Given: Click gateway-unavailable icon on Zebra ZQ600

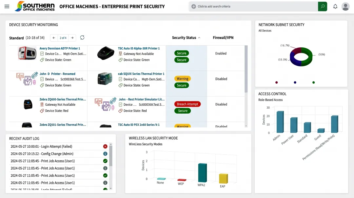Looking at the screenshot, I should (42, 104).
